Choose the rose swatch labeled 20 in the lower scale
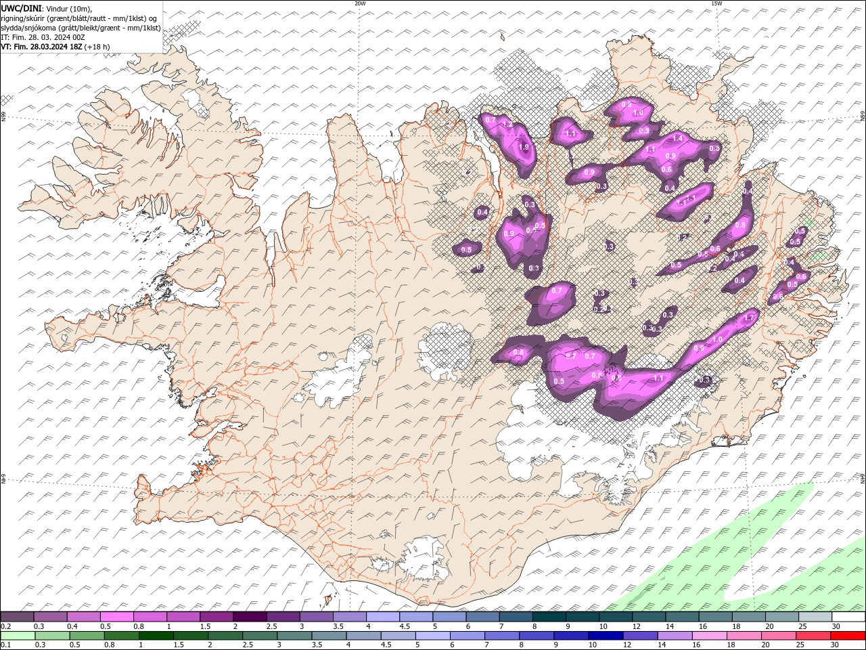The width and height of the screenshot is (866, 650). tap(778, 636)
